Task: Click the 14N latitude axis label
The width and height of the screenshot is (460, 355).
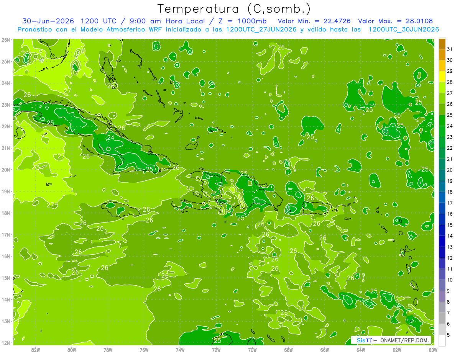Action: pyautogui.click(x=5, y=299)
